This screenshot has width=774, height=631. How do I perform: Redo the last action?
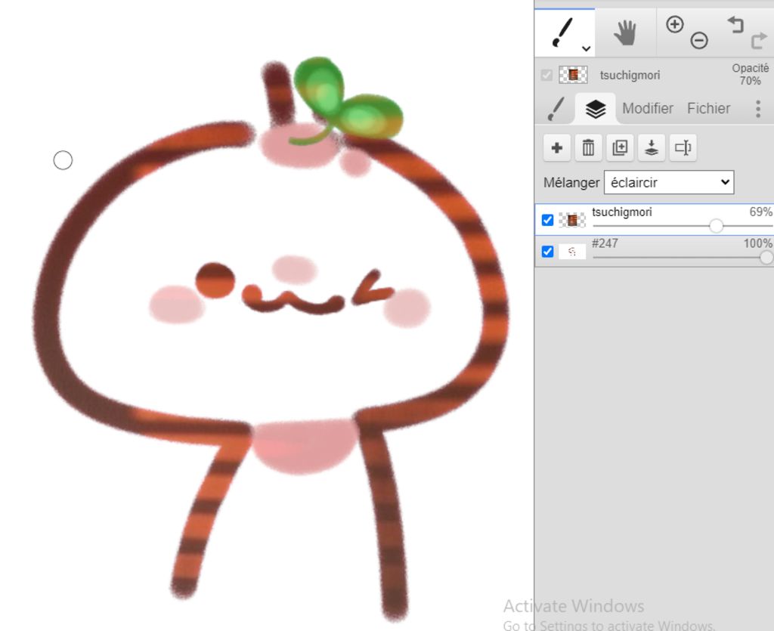[759, 41]
